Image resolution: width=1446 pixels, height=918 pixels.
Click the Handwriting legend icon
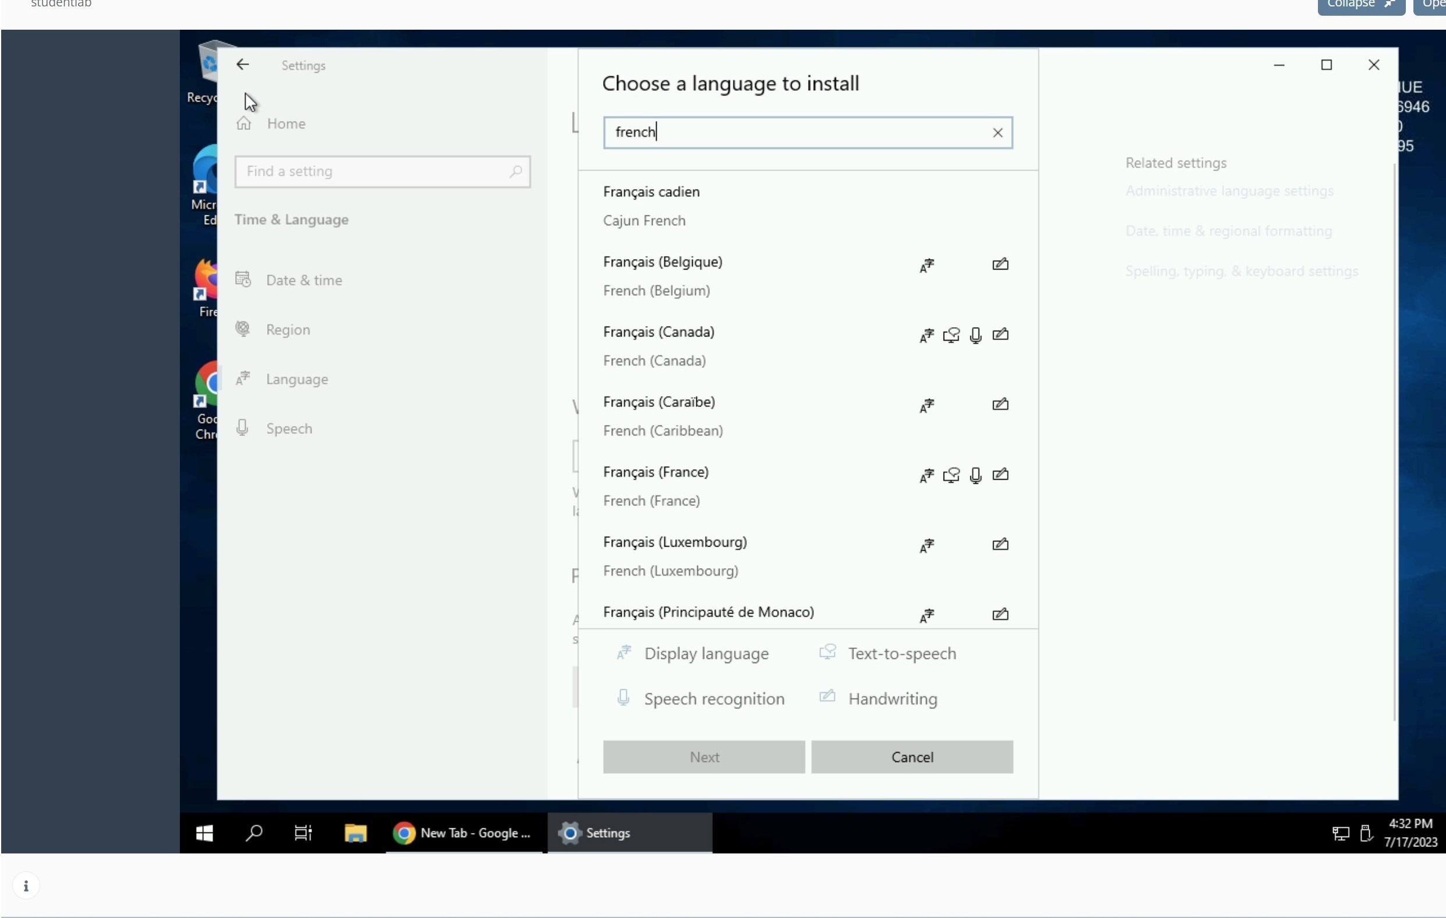827,696
